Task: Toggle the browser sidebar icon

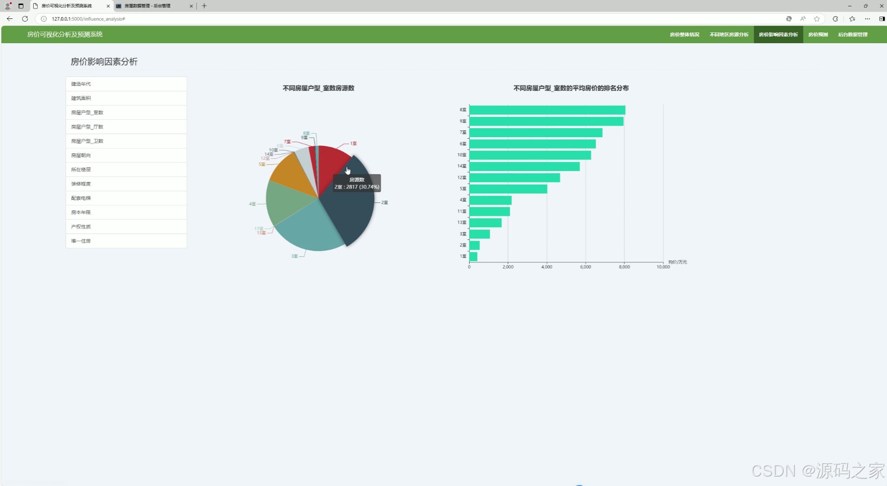Action: 882,19
